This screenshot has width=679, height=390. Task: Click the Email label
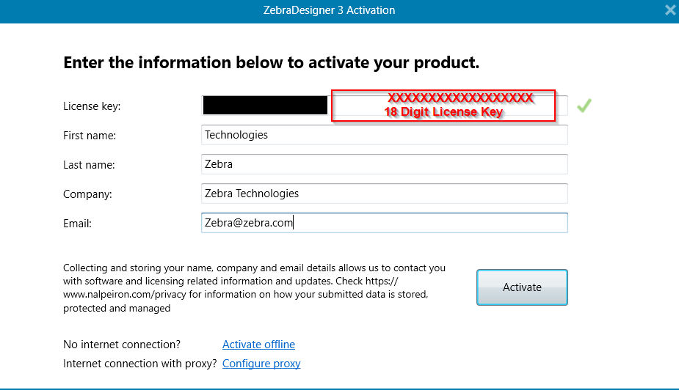[78, 224]
